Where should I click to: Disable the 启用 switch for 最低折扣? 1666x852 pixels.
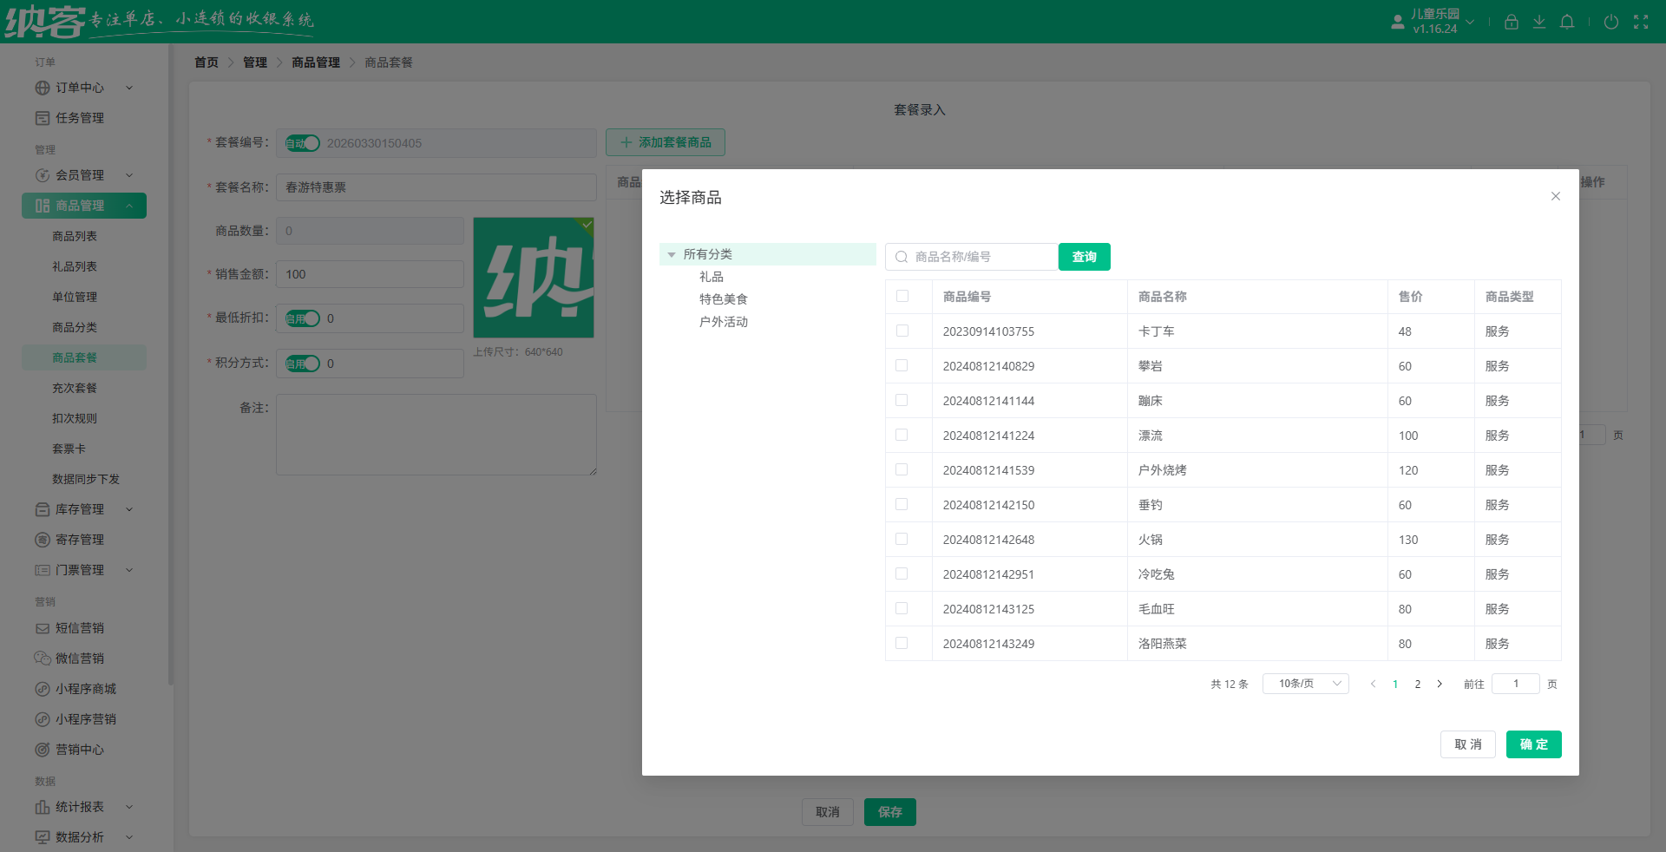(x=302, y=318)
